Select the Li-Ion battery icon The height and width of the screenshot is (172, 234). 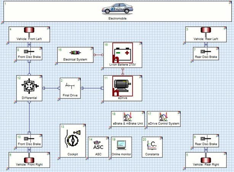[x=122, y=53]
